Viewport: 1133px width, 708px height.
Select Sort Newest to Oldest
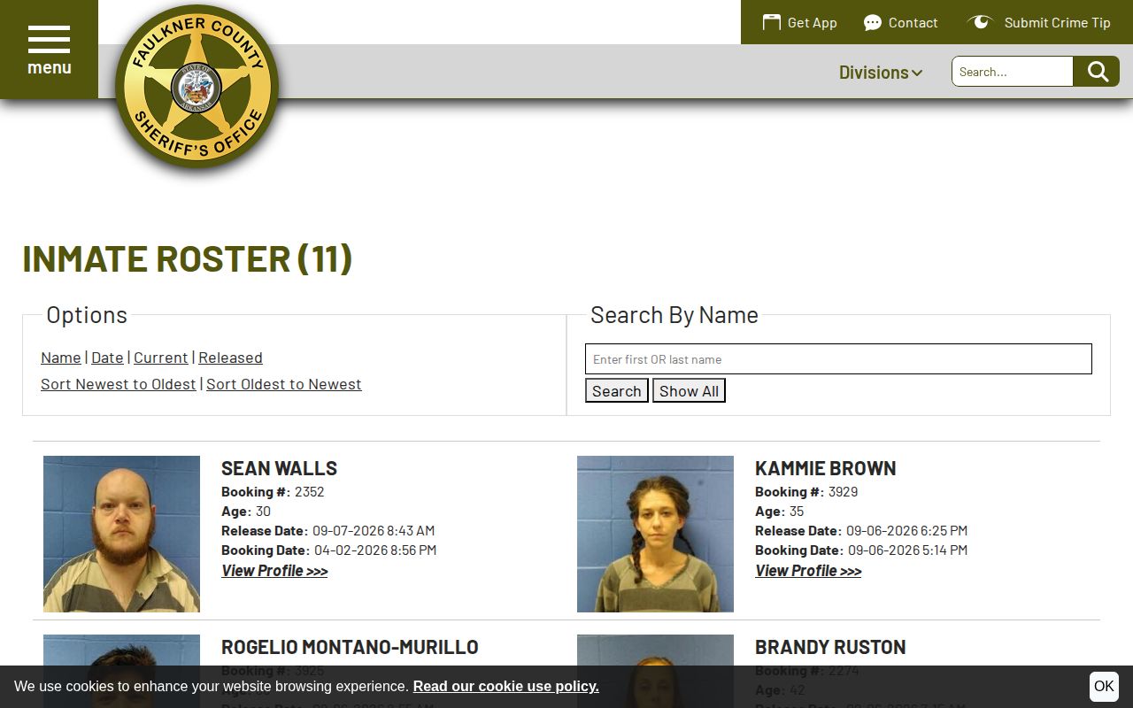(119, 384)
